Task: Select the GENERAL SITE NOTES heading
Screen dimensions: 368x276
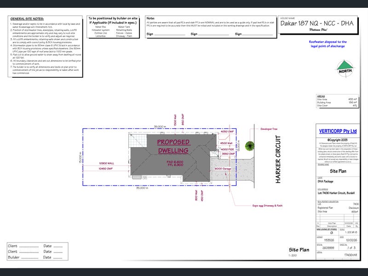Action: [x=27, y=19]
